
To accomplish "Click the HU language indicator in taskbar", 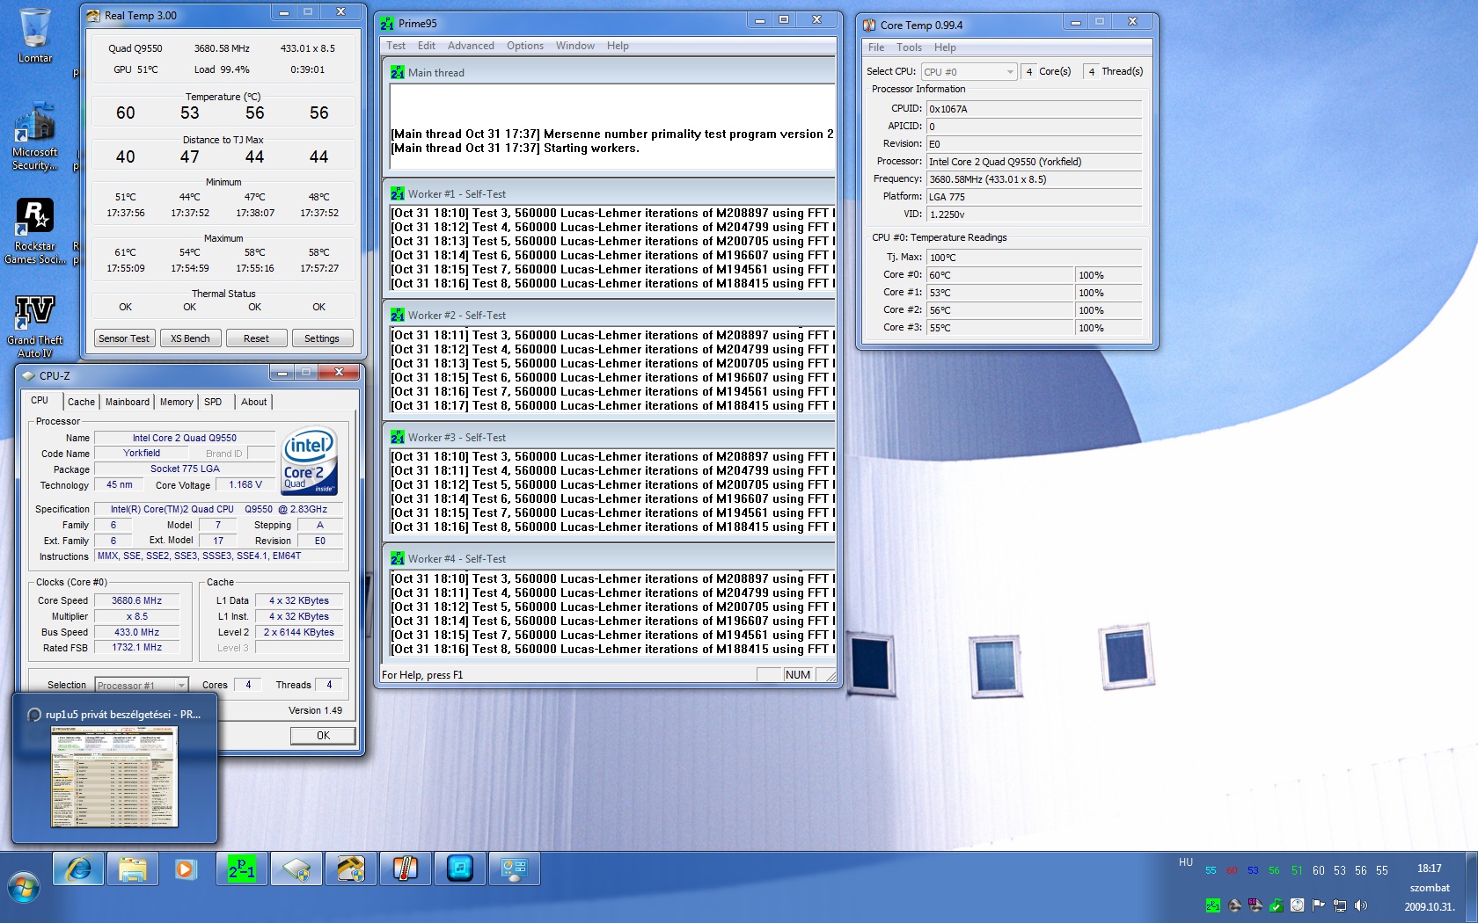I will [1185, 862].
